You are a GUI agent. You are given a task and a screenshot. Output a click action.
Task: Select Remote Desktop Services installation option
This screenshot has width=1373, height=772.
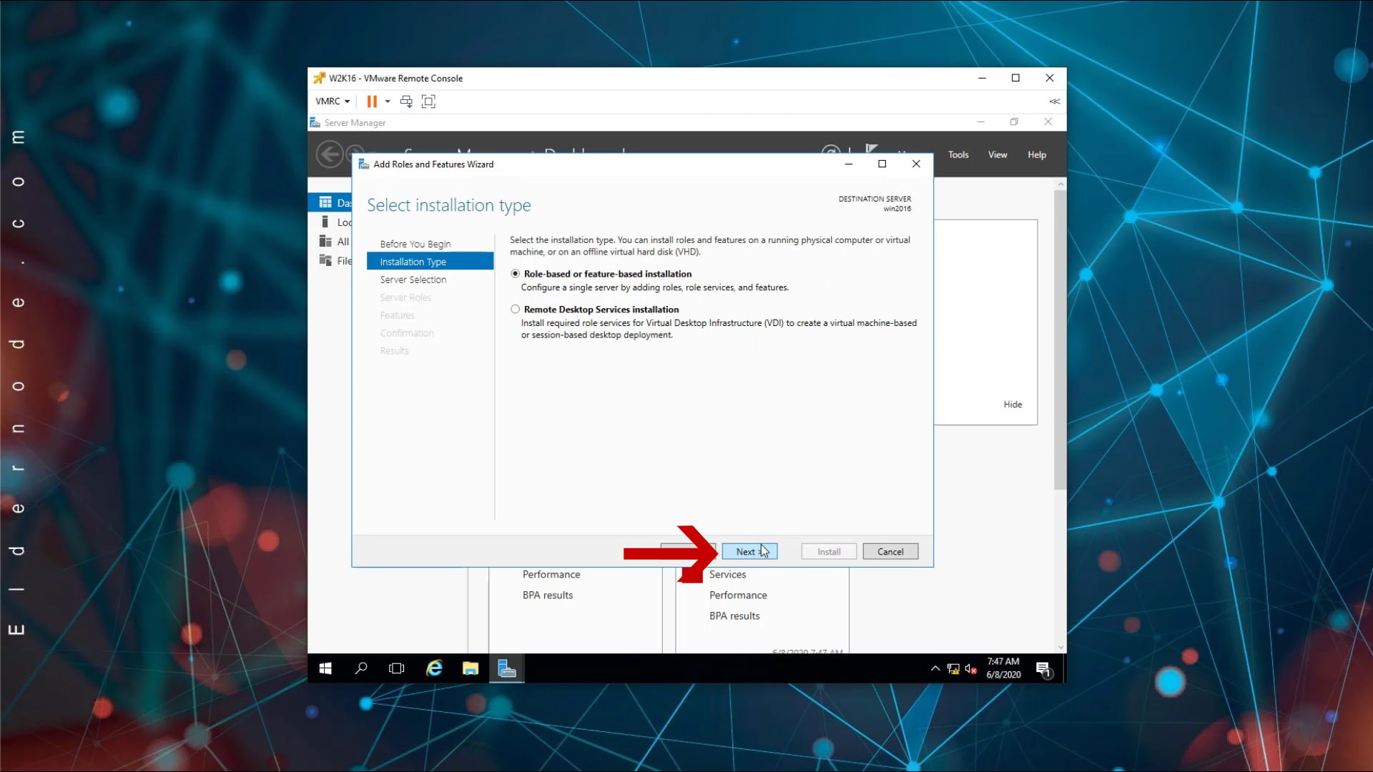click(x=515, y=310)
